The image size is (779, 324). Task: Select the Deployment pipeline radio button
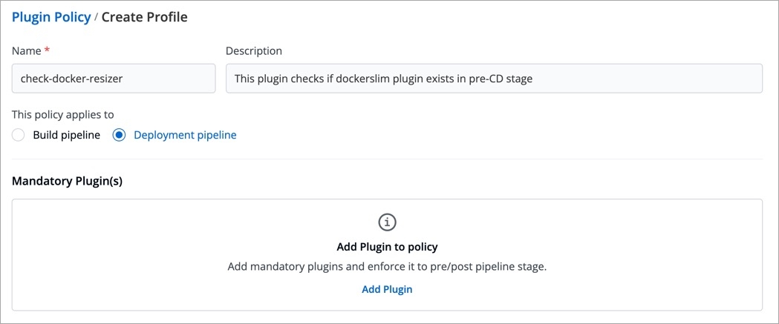point(119,135)
